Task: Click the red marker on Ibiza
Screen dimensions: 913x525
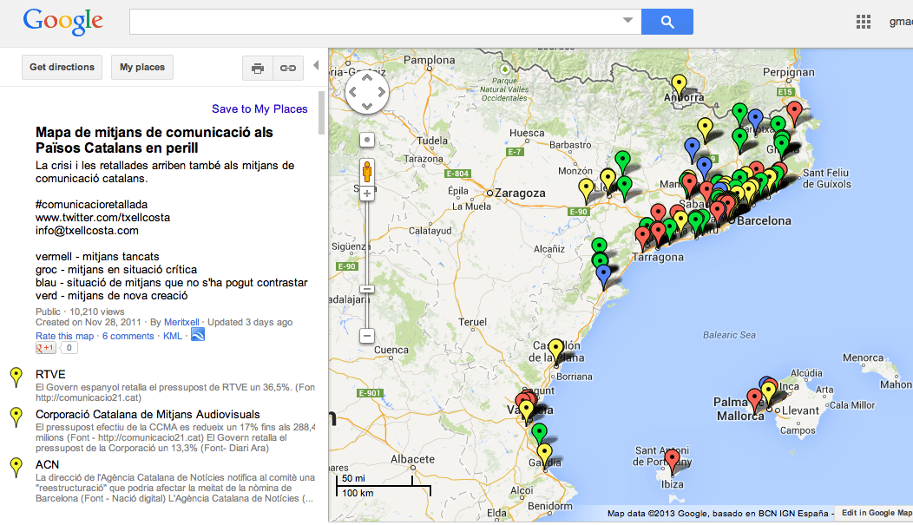Action: click(x=673, y=459)
